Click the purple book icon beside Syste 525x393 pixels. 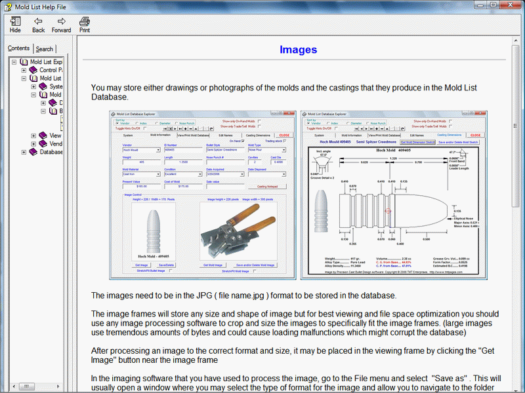pos(43,86)
